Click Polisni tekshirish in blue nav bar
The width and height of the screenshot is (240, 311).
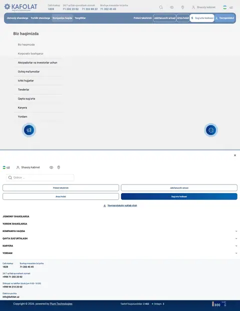tap(142, 18)
